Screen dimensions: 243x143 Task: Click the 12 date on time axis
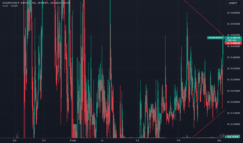coord(137,140)
